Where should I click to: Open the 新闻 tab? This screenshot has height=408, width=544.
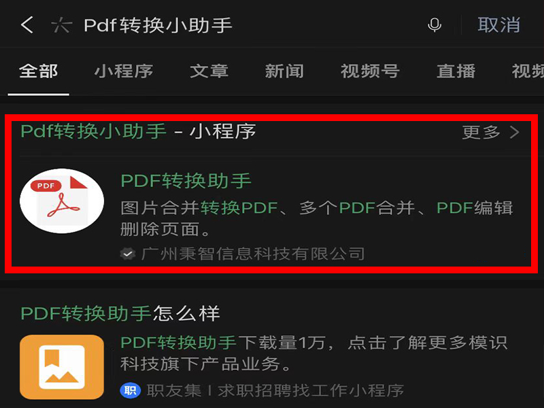(284, 71)
